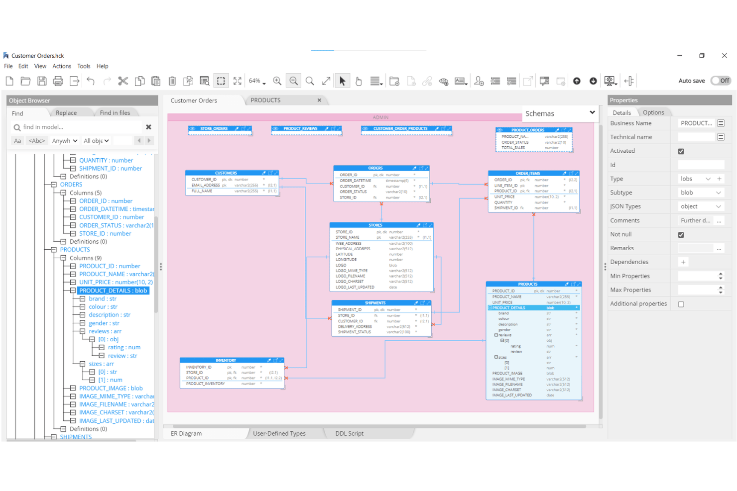Viewport: 737px width, 491px height.
Task: Activate the marquee selection tool
Action: pos(221,81)
